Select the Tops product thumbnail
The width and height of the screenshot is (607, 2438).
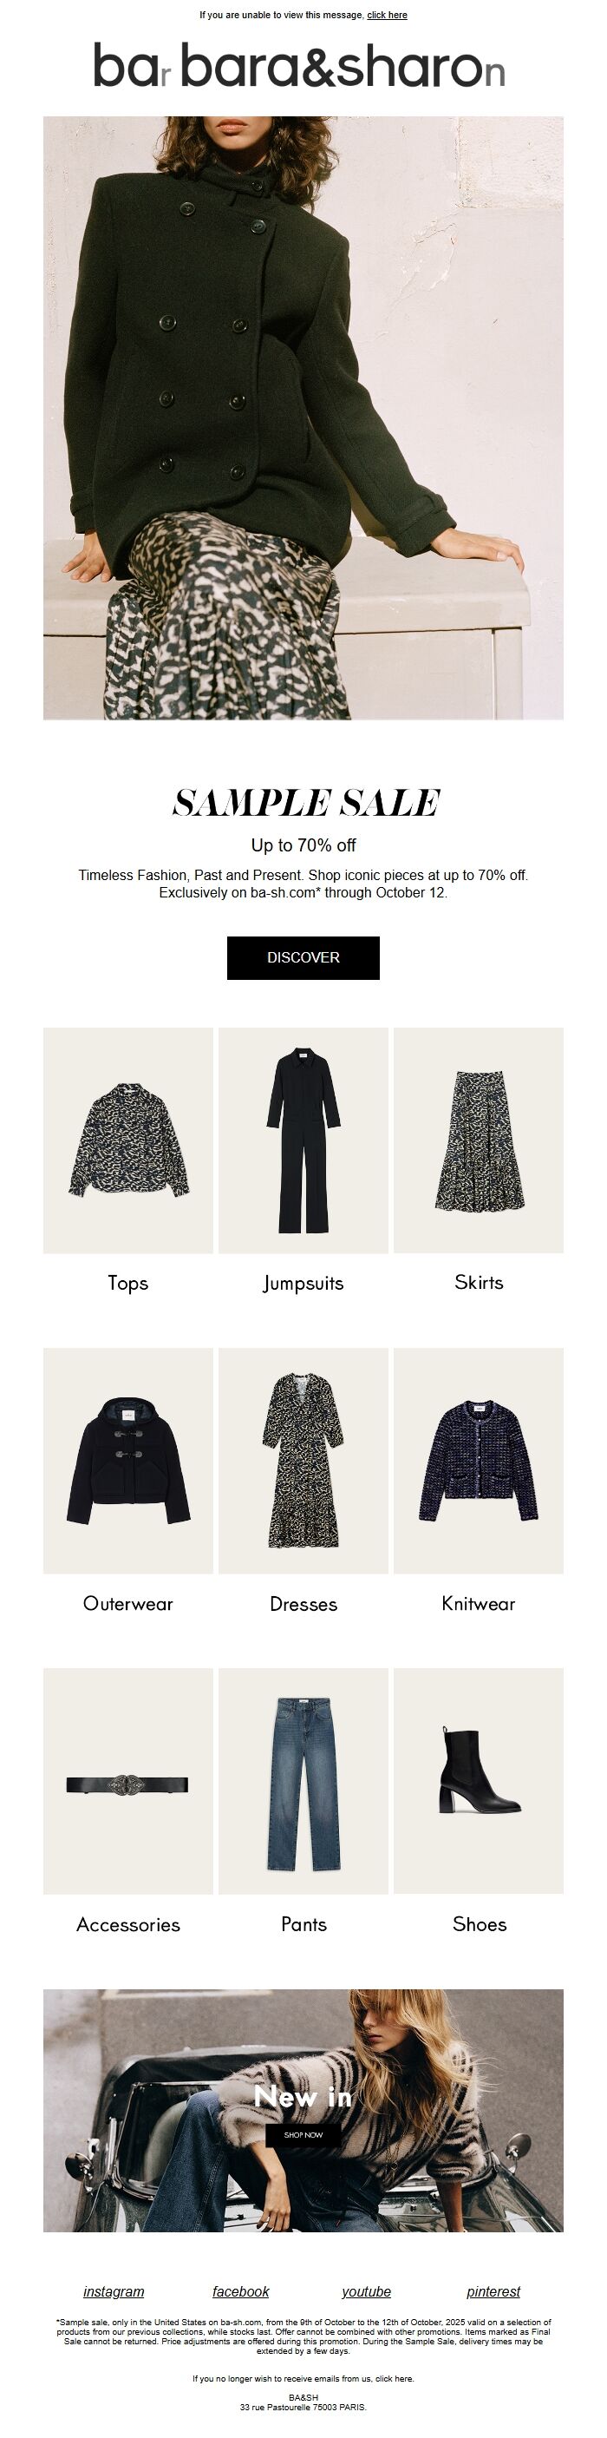tap(128, 1140)
